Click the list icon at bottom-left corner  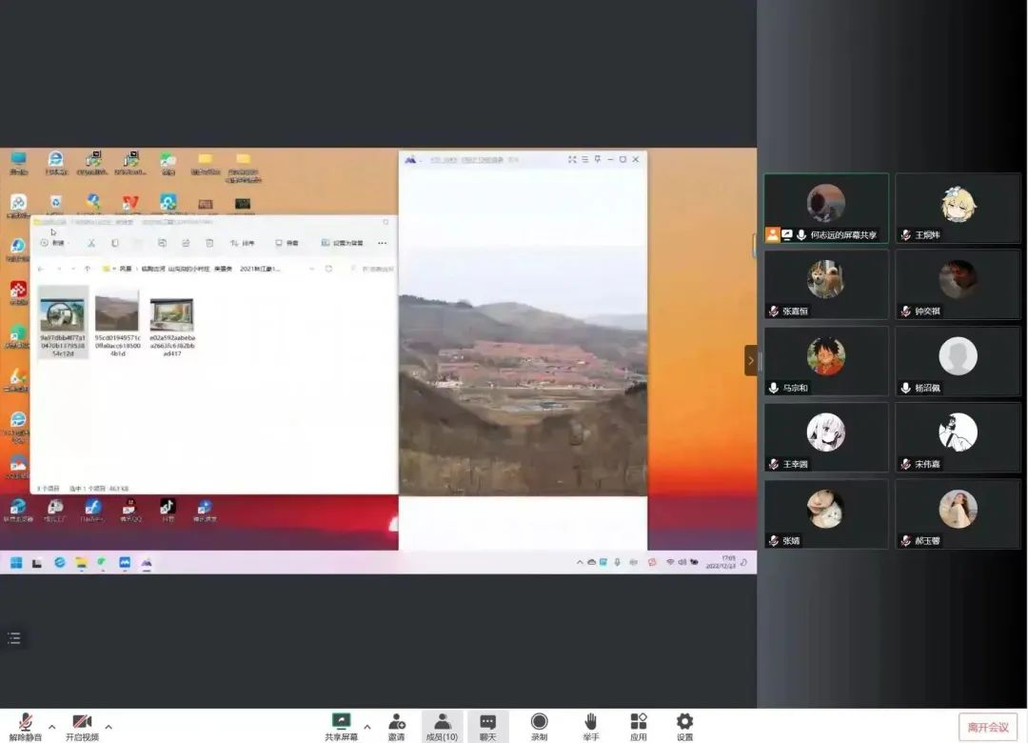coord(13,638)
